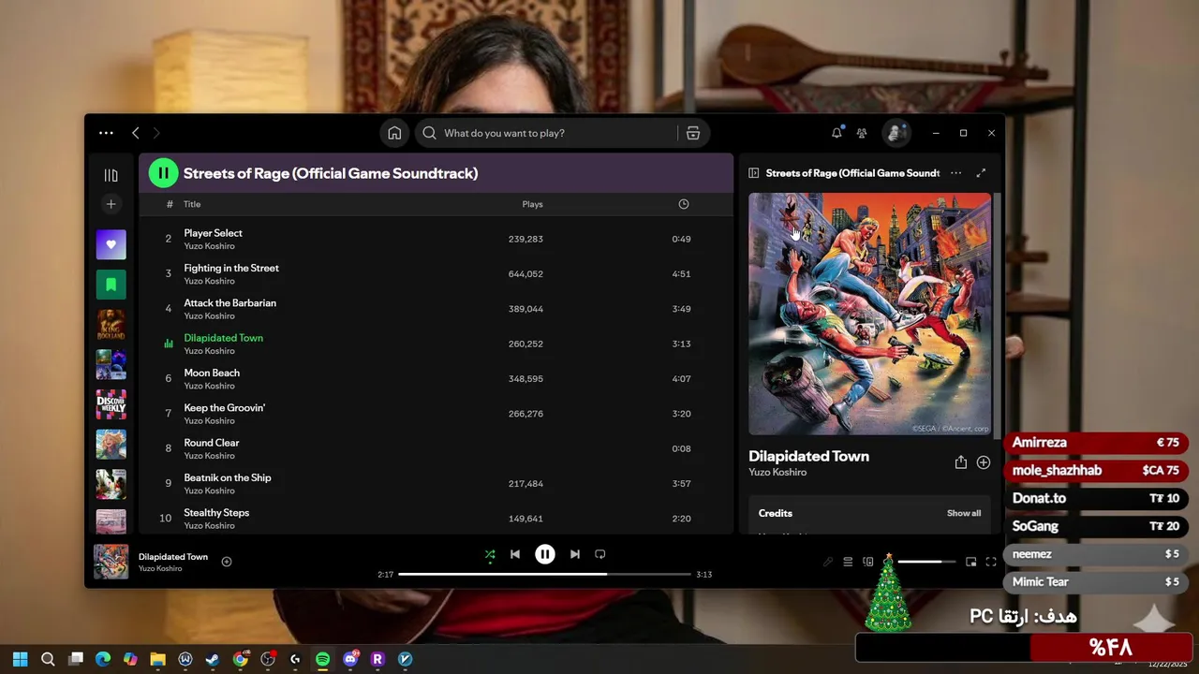Open the Browse icon in search bar
The height and width of the screenshot is (674, 1199).
tap(693, 133)
